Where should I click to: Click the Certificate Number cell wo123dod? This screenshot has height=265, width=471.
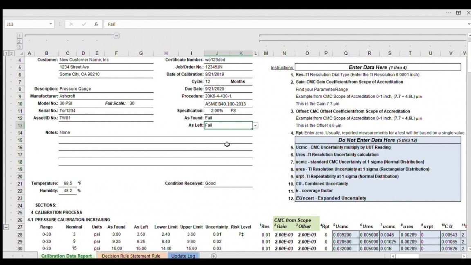pos(228,60)
